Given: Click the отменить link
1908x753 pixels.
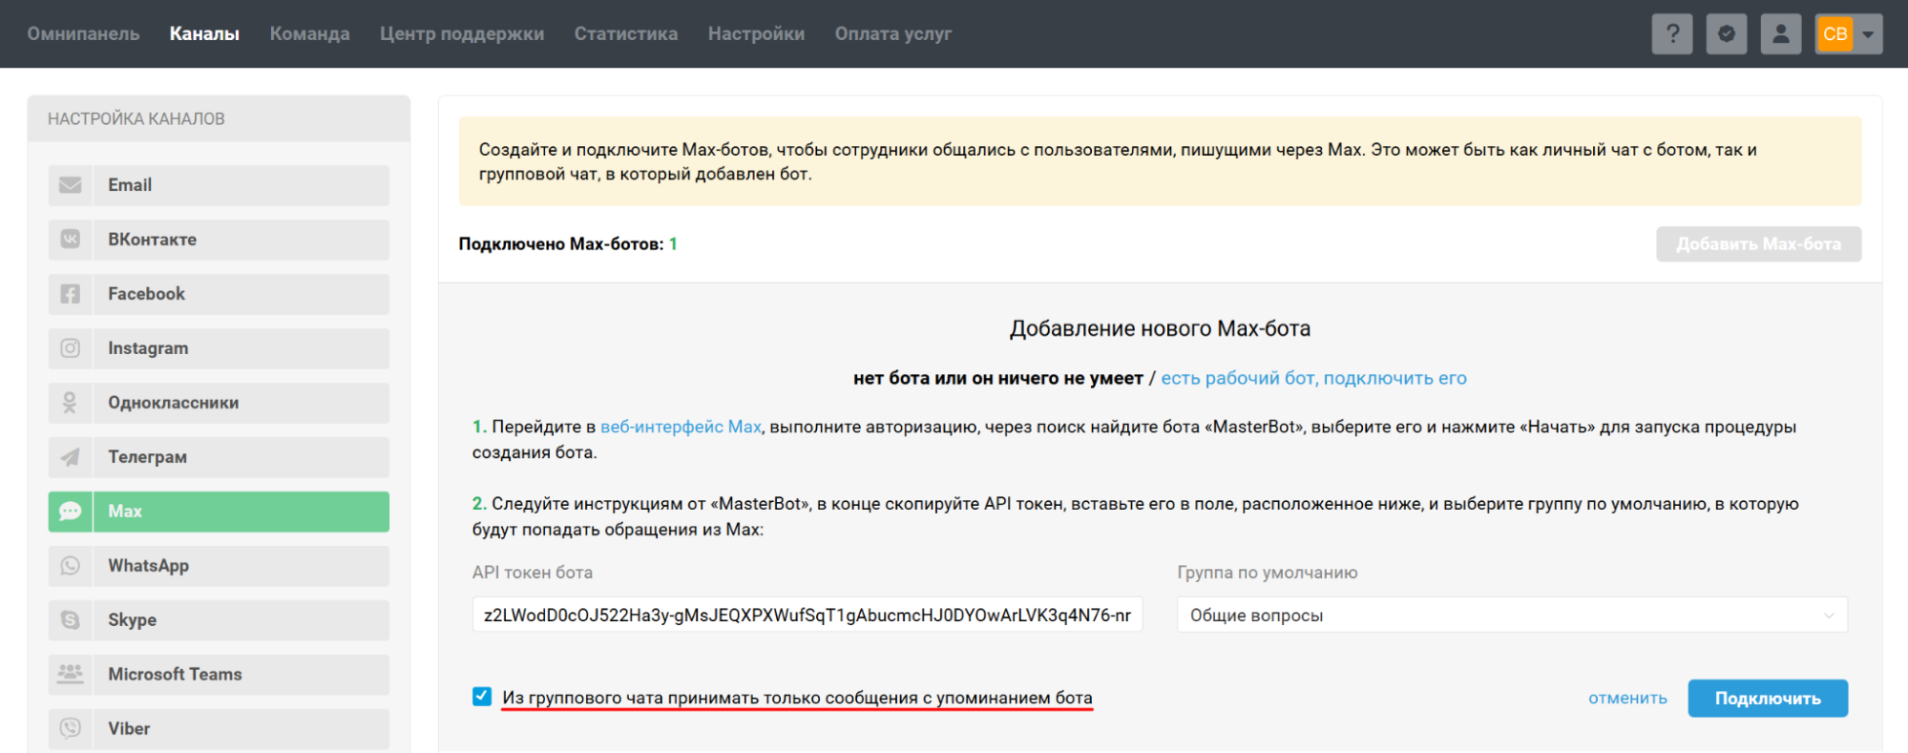Looking at the screenshot, I should tap(1627, 699).
